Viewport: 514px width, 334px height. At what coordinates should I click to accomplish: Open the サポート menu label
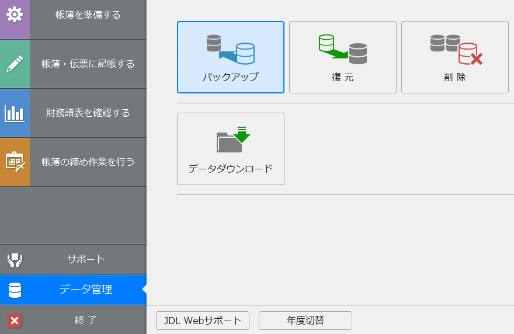(x=86, y=259)
